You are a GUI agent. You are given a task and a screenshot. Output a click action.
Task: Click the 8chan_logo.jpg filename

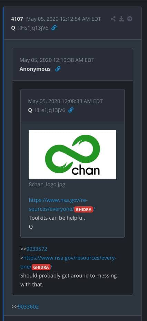click(47, 185)
